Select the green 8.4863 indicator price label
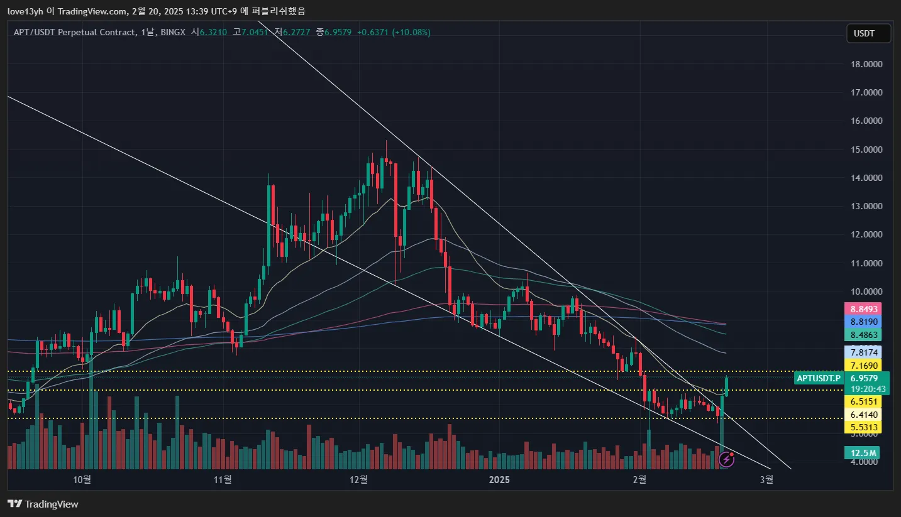Image resolution: width=901 pixels, height=517 pixels. (864, 335)
